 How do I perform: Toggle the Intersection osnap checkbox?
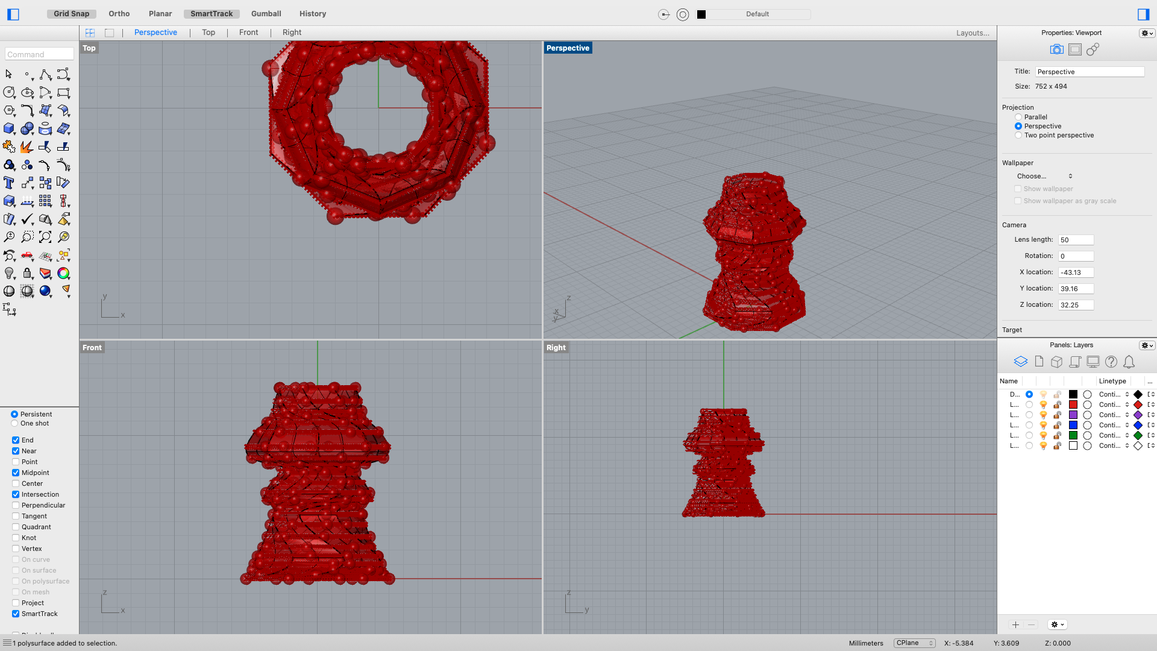[16, 494]
